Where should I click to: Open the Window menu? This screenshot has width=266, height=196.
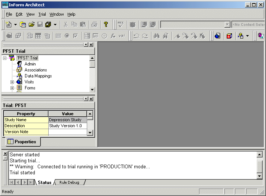56,15
